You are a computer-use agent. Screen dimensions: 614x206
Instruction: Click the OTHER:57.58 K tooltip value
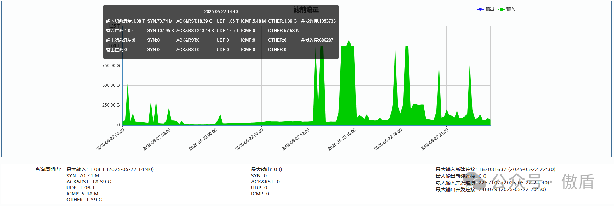tap(283, 31)
